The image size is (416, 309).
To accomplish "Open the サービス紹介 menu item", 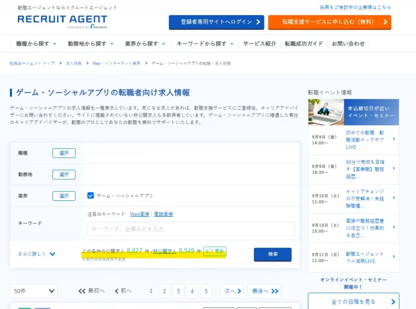I will [260, 44].
